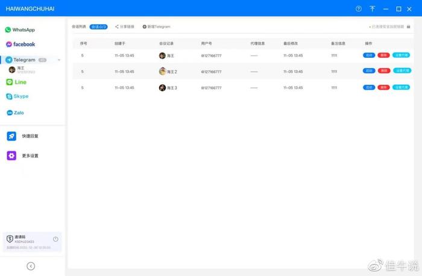The width and height of the screenshot is (422, 276).
Task: Click the 创建于 column header
Action: tap(120, 43)
